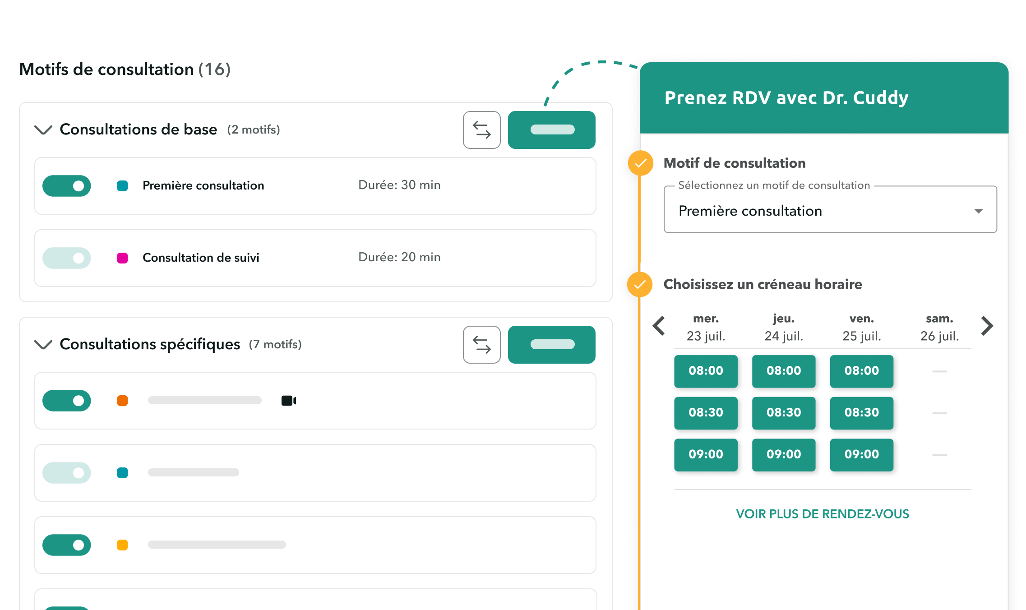Collapse the Consultations de base section
The height and width of the screenshot is (610, 1026).
tap(43, 130)
